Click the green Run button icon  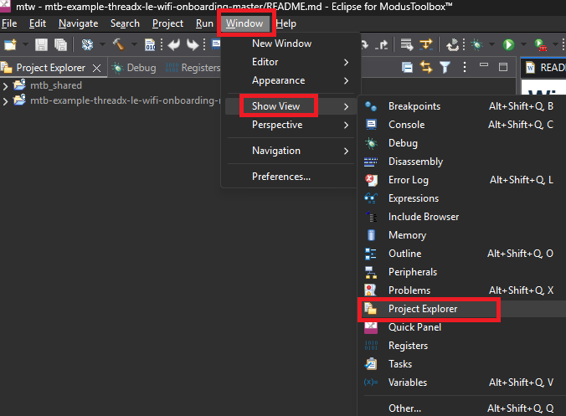coord(507,44)
